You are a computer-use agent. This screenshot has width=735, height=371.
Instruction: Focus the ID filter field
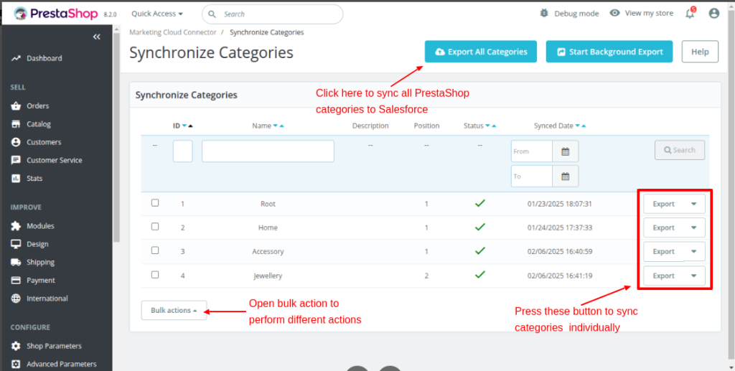(x=183, y=151)
